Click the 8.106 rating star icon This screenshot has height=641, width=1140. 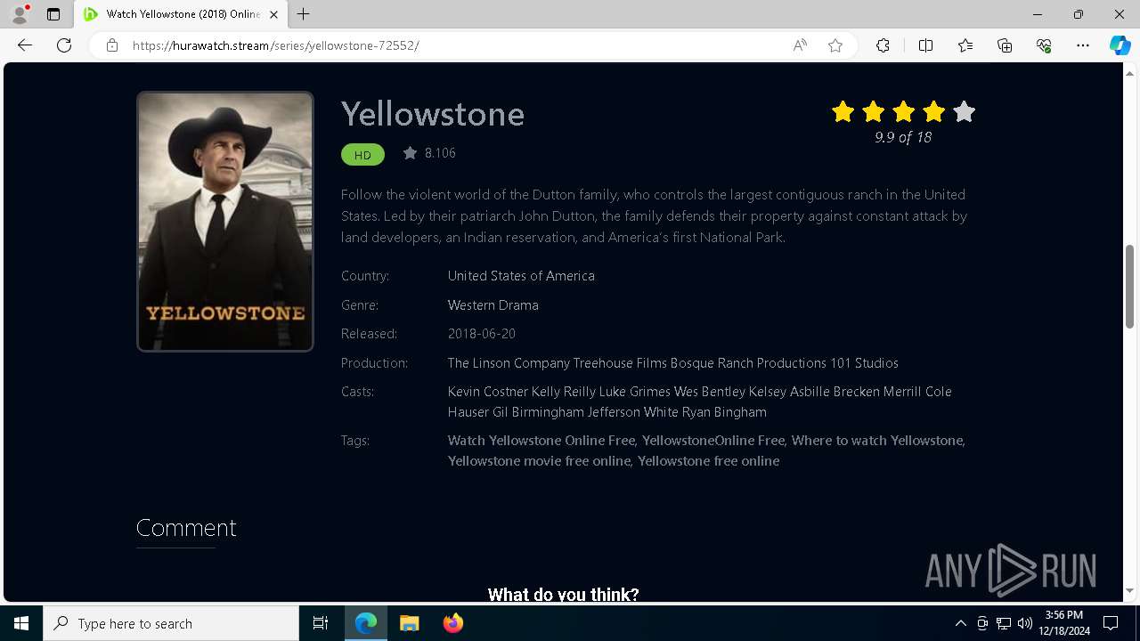pyautogui.click(x=410, y=153)
